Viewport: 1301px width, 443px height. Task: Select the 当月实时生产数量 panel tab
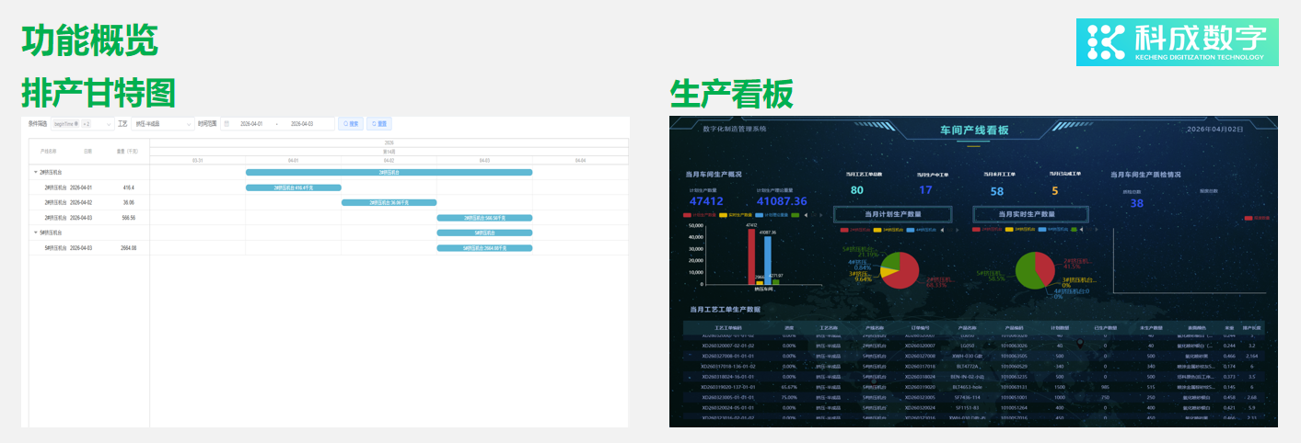pos(1031,214)
